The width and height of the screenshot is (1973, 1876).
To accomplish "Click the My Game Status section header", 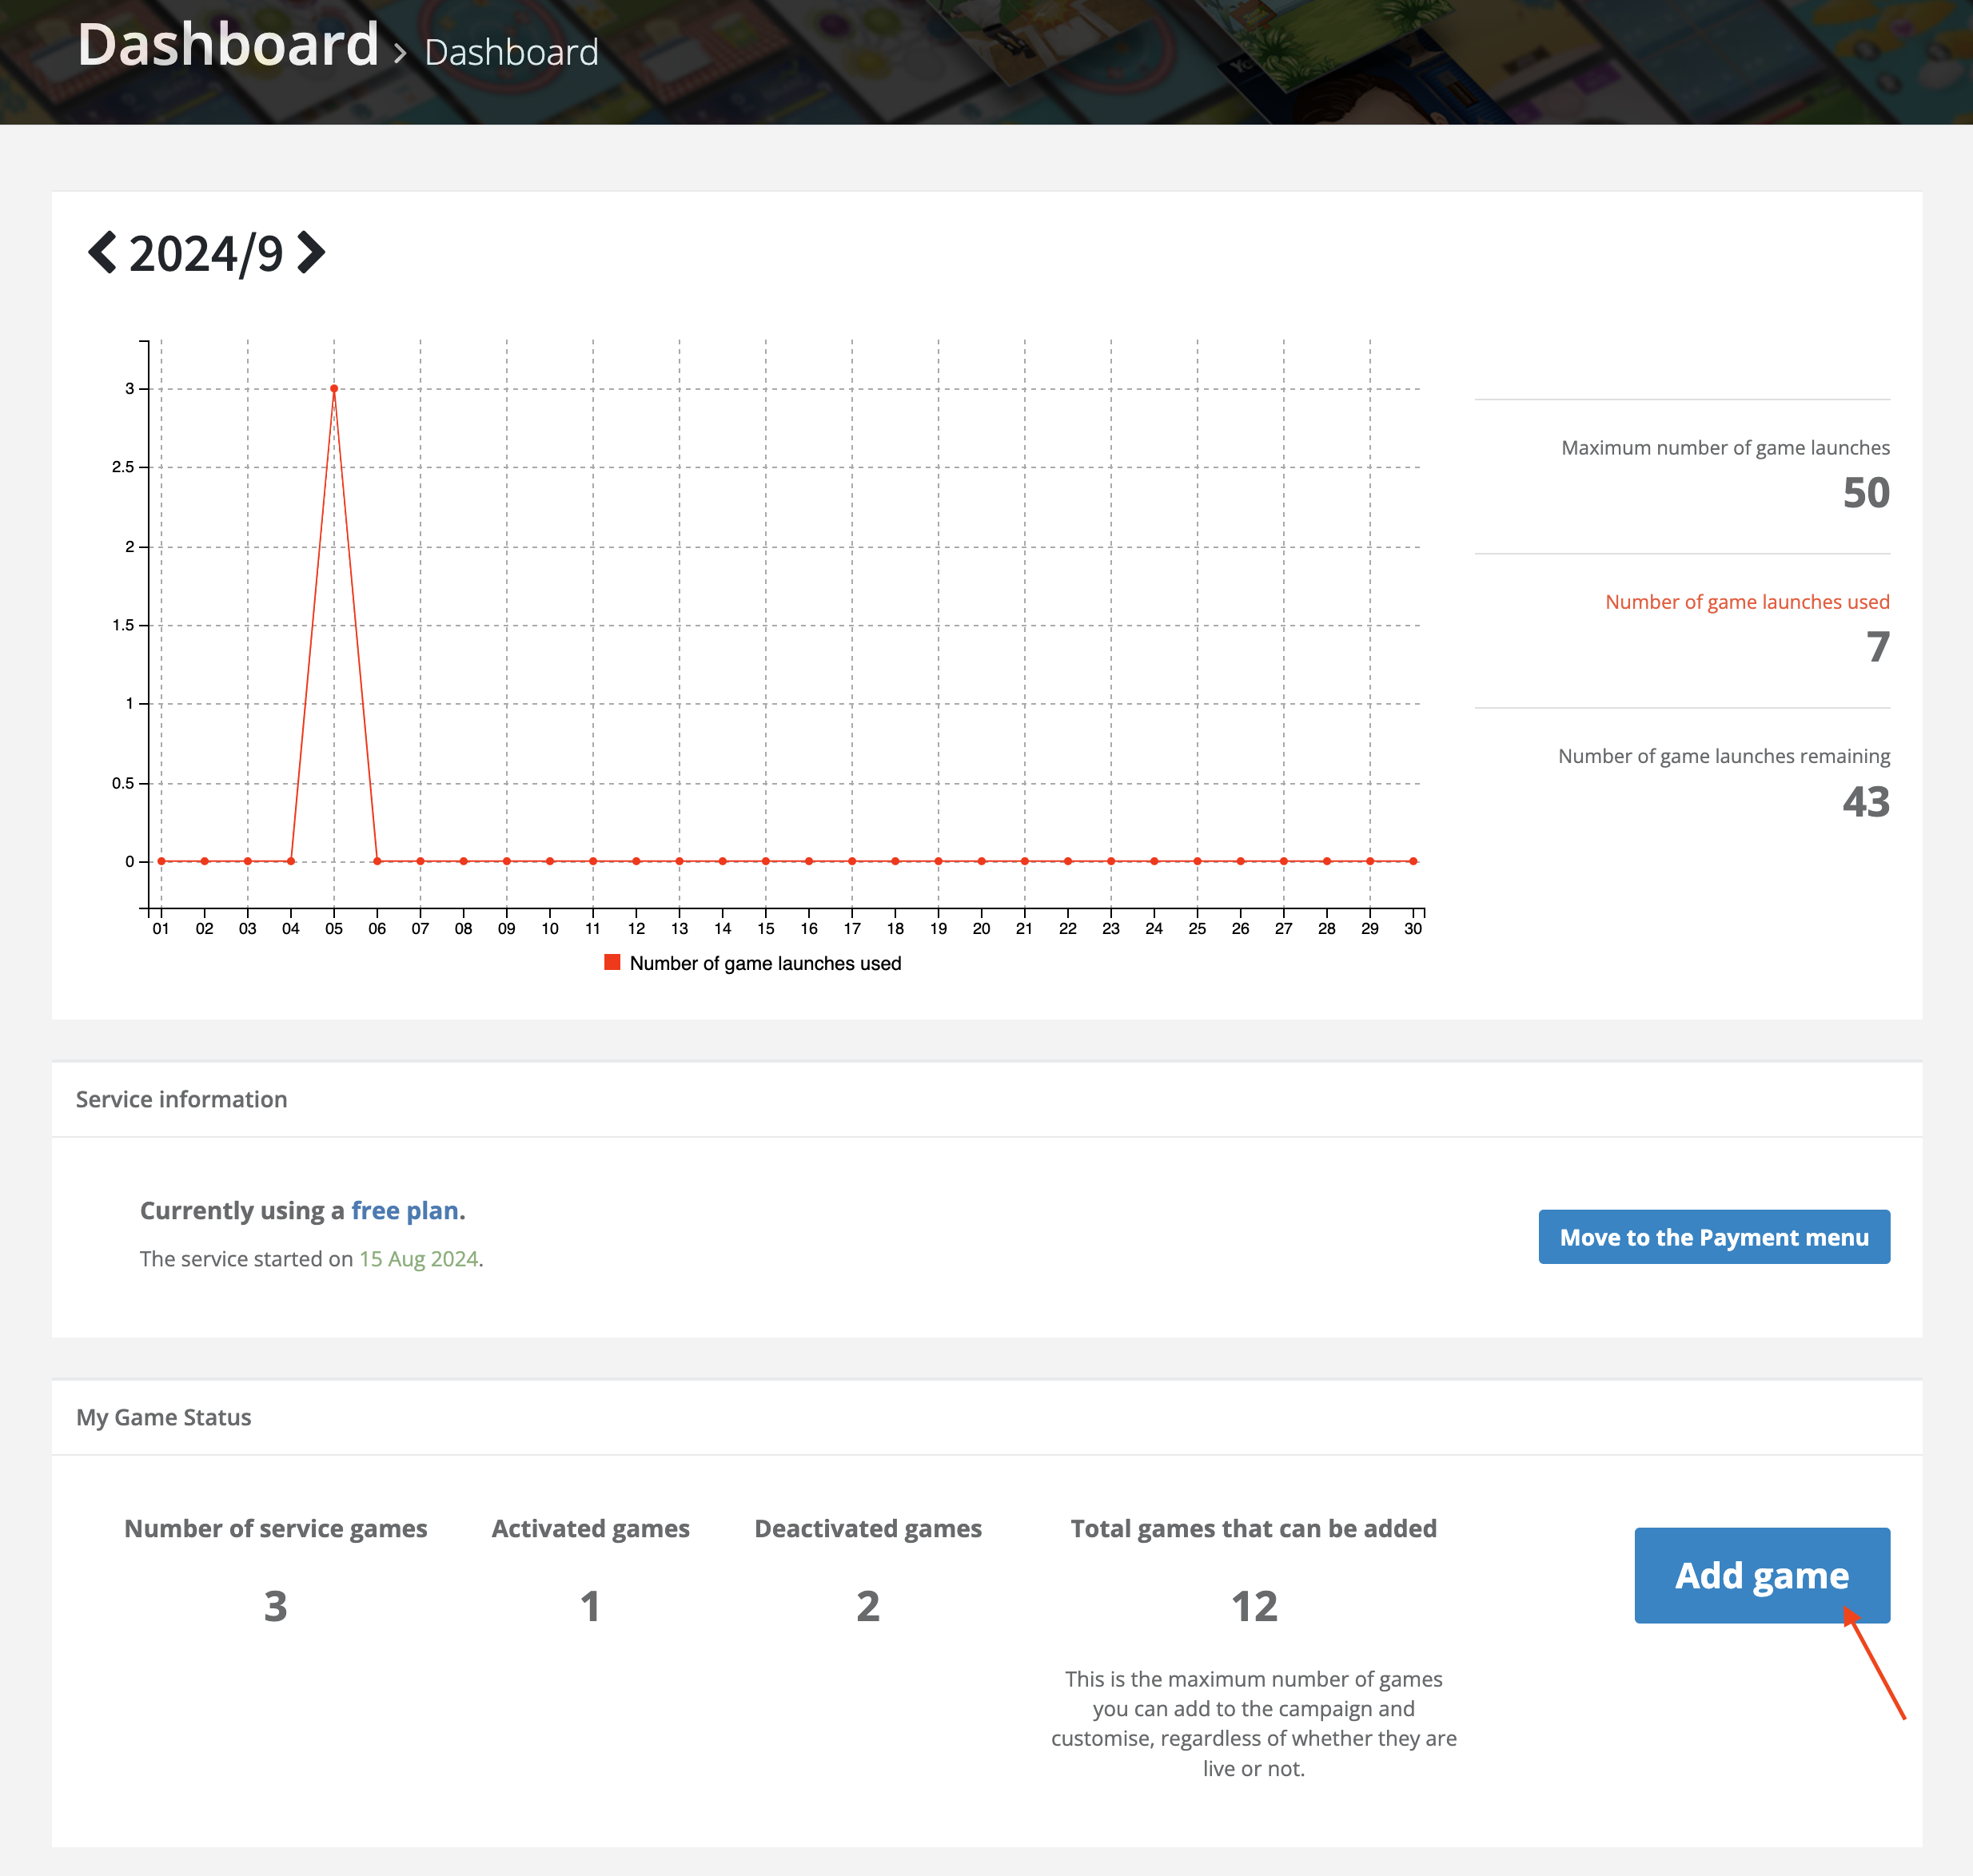I will tap(163, 1417).
